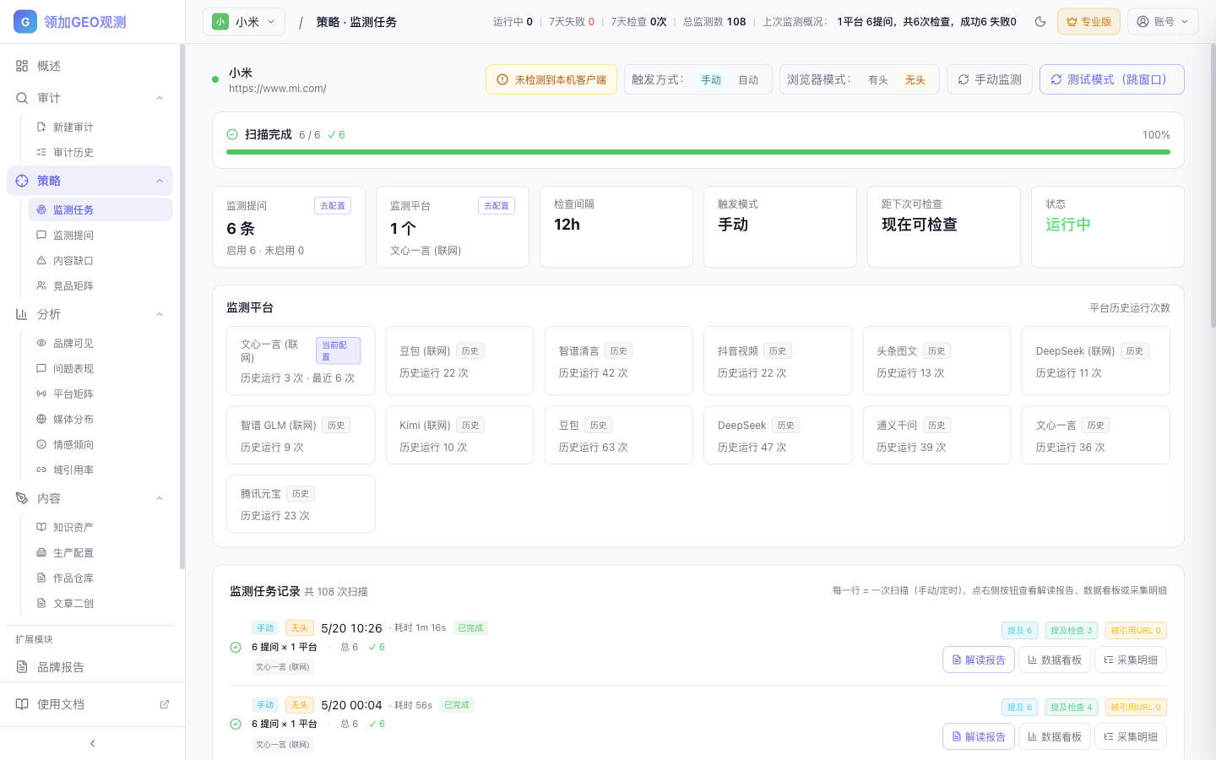Click 测试模式（跳窗口）button
1216x760 pixels.
pyautogui.click(x=1111, y=79)
